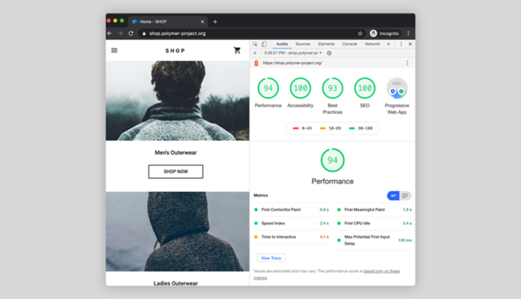The height and width of the screenshot is (299, 521).
Task: Bookmark this page with star icon
Action: 360,33
